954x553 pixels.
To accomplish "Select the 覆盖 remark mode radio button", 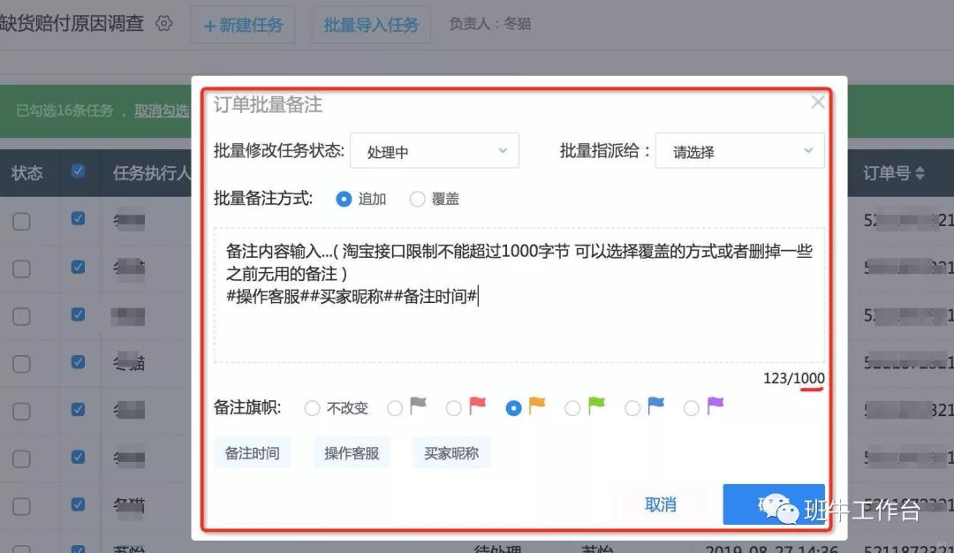I will (x=417, y=199).
